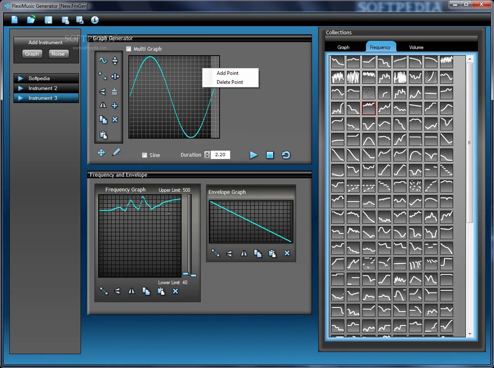Clear the Frequency Graph with X icon
The height and width of the screenshot is (368, 494).
click(175, 291)
